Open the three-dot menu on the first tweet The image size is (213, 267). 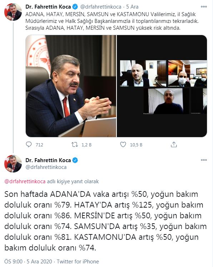pos(204,7)
